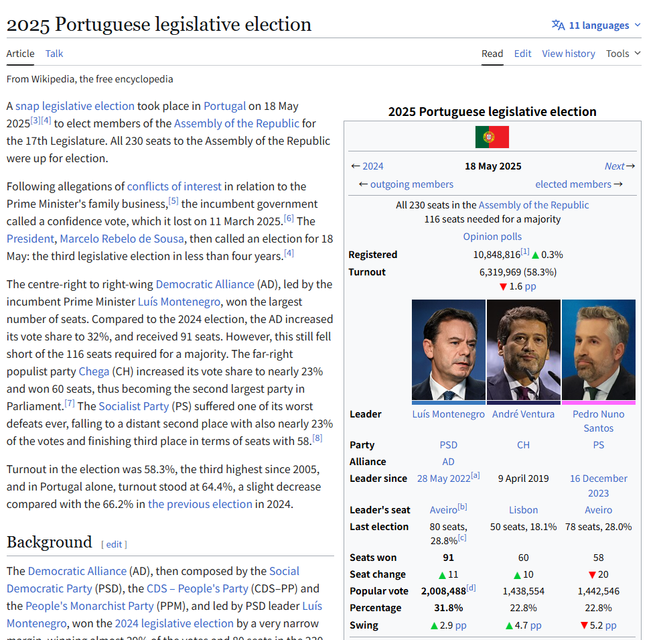Click pp link beside 5.2 swing
659x640 pixels.
tap(611, 625)
